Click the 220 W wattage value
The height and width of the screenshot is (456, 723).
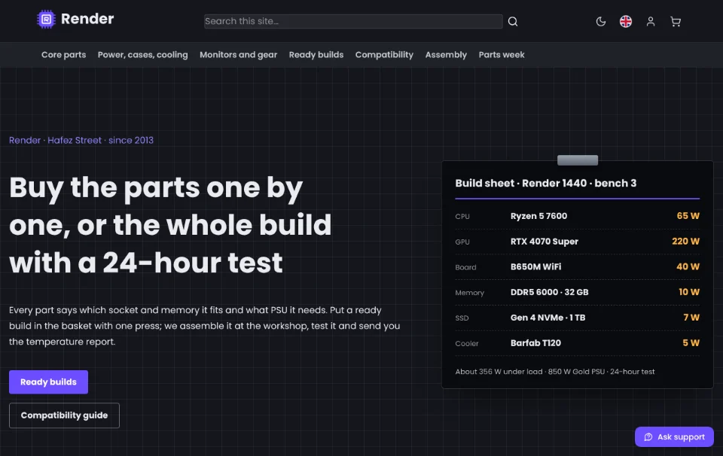tap(685, 242)
